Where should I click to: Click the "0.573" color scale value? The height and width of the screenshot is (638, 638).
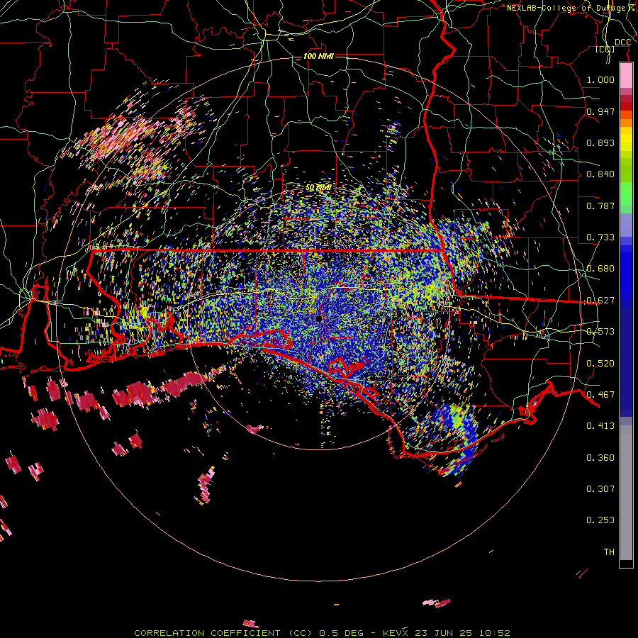coord(600,332)
